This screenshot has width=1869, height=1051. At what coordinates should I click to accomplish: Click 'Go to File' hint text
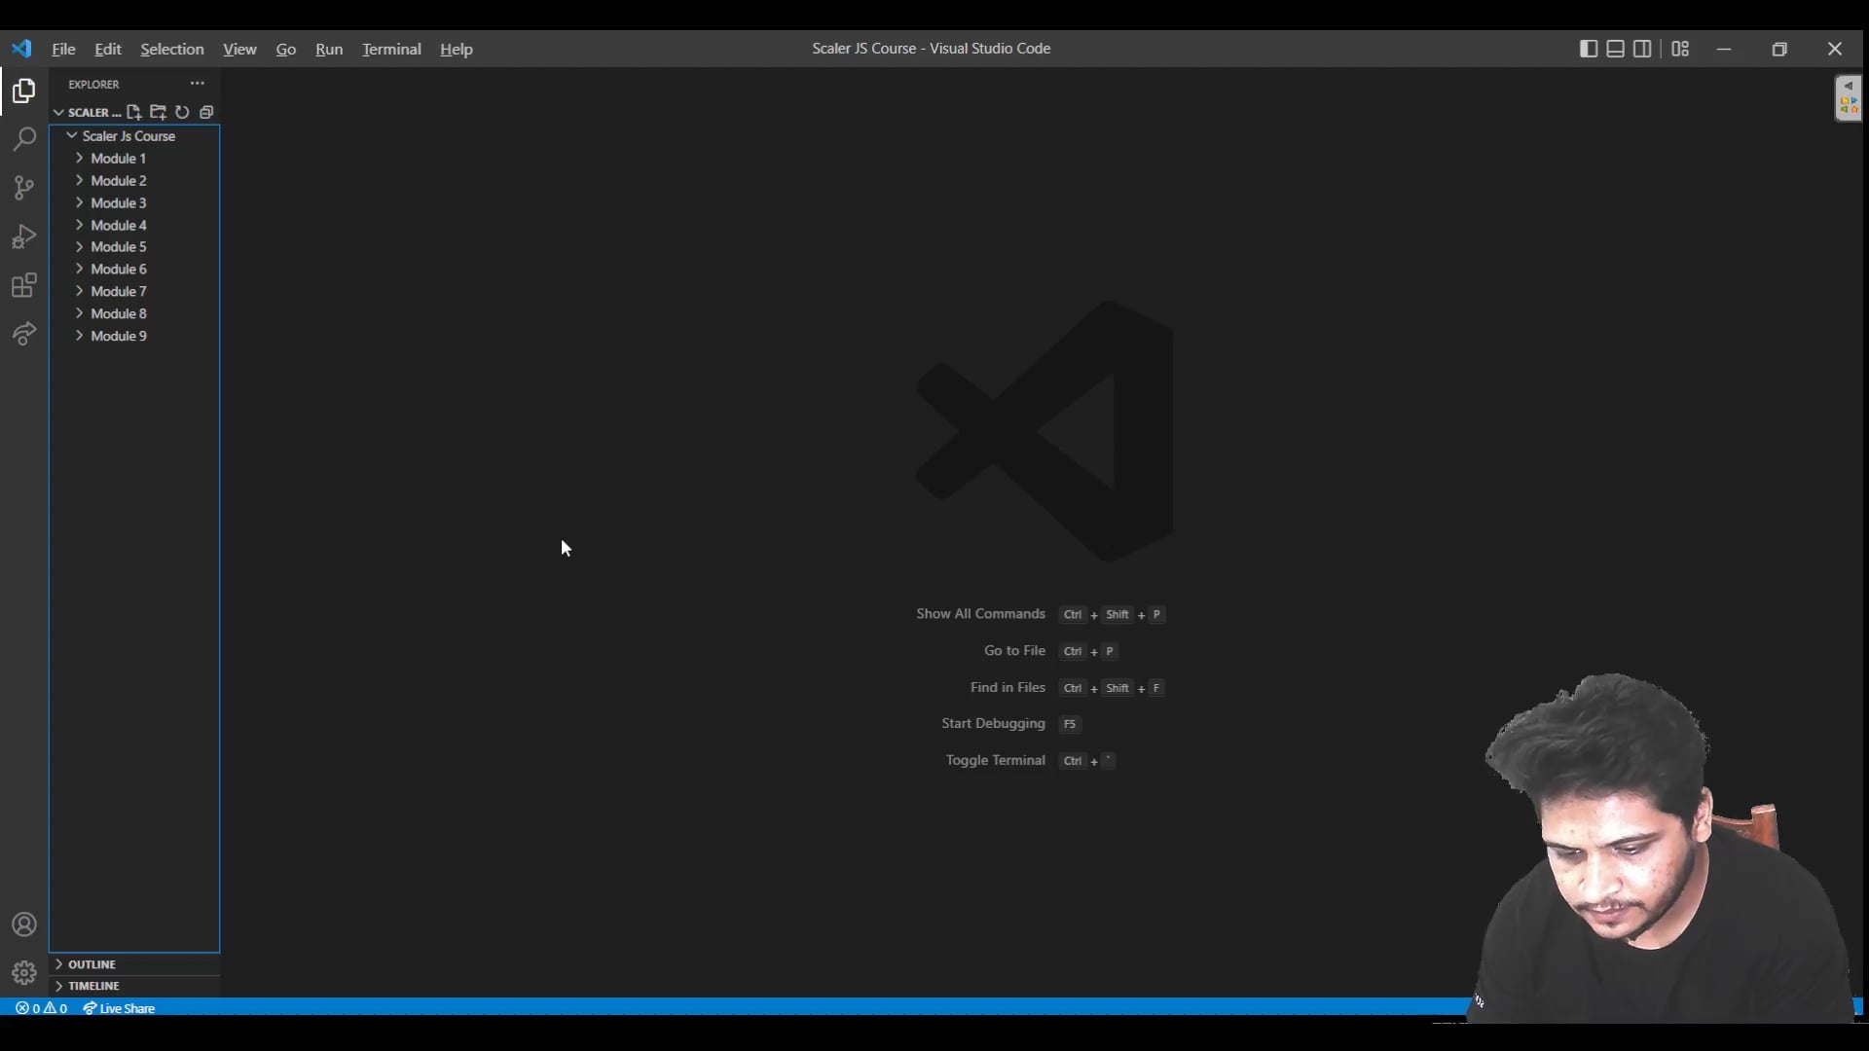(1014, 651)
